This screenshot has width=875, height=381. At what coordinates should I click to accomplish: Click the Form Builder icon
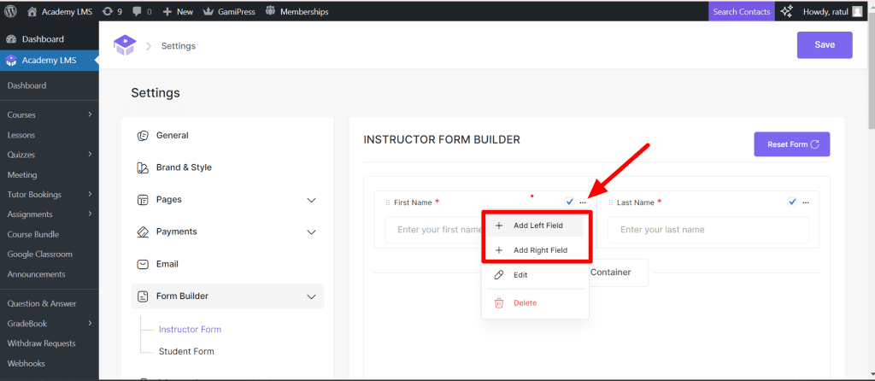point(143,296)
